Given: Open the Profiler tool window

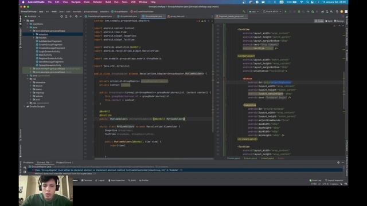Looking at the screenshot, I should coord(143,180).
